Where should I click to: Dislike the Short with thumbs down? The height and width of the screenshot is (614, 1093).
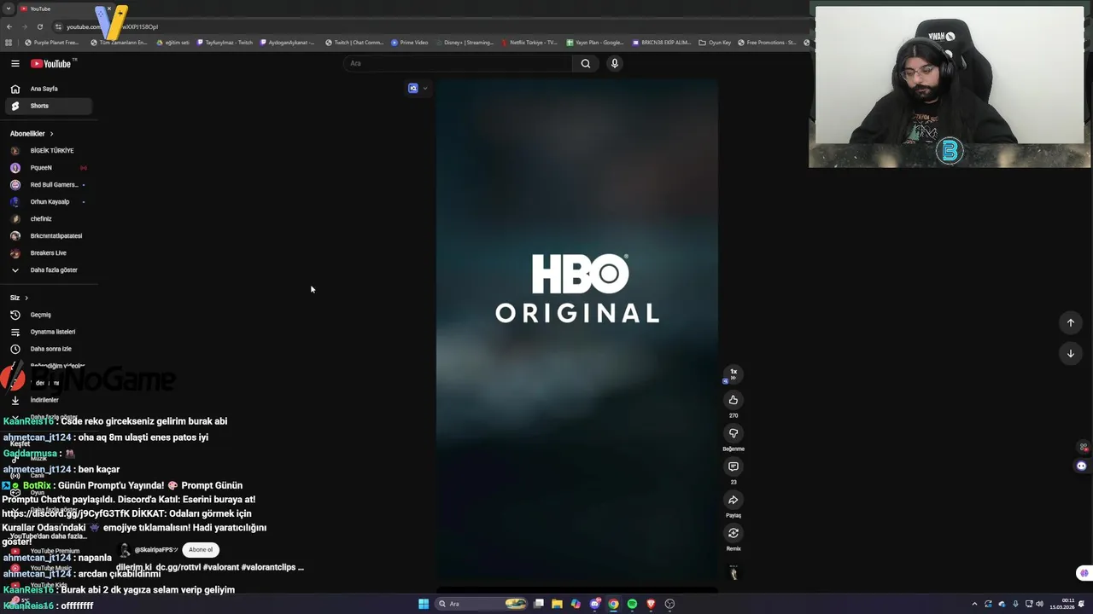pos(733,433)
